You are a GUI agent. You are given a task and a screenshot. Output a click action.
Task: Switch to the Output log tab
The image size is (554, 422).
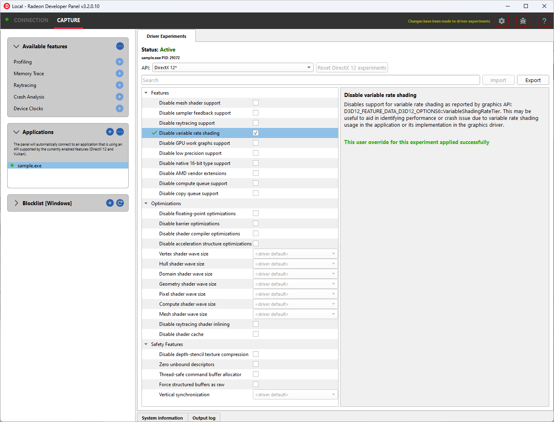tap(204, 418)
